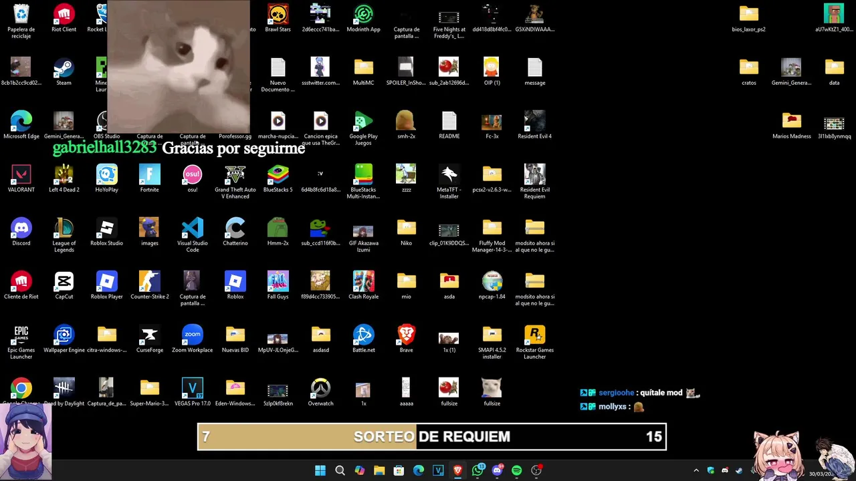Select the README text file
Viewport: 856px width, 481px height.
[449, 125]
